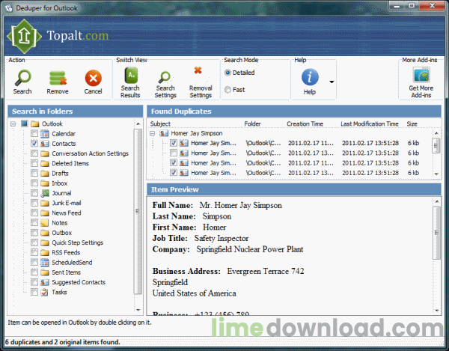
Task: Select the Detailed search mode
Action: (x=228, y=73)
